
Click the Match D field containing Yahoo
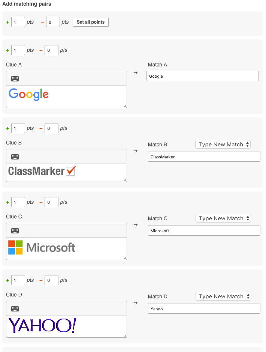(x=204, y=309)
